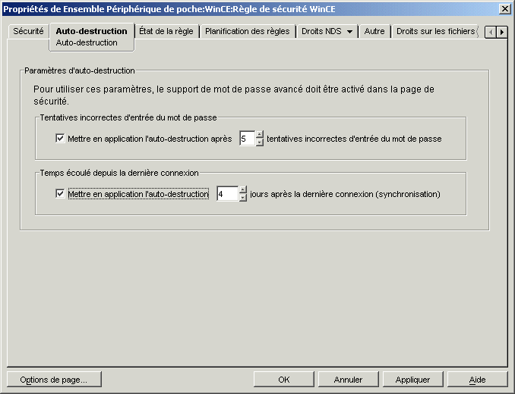Expand the Droits NDS tab dropdown arrow
The height and width of the screenshot is (394, 515).
(350, 32)
